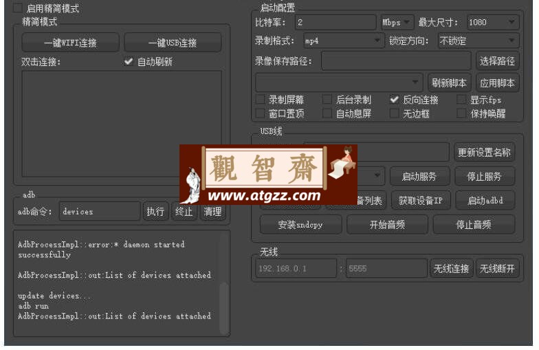Select the 双击连接 device list box
The width and height of the screenshot is (539, 350).
coord(122,124)
